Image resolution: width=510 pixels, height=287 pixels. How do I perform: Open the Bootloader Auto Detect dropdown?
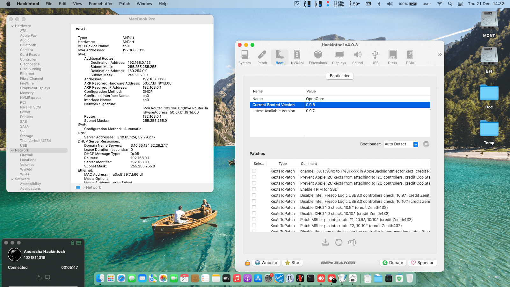pos(401,144)
